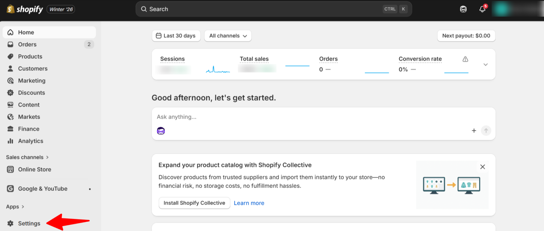Open the Online Store sales channel

click(49, 170)
